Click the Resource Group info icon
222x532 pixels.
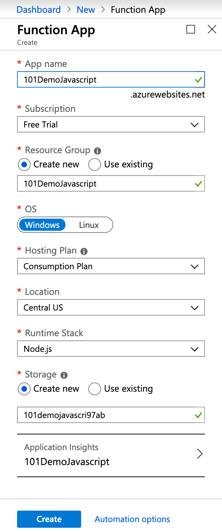[97, 151]
